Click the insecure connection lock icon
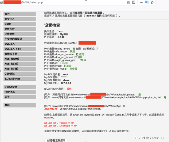169x142 pixels. [1, 2]
